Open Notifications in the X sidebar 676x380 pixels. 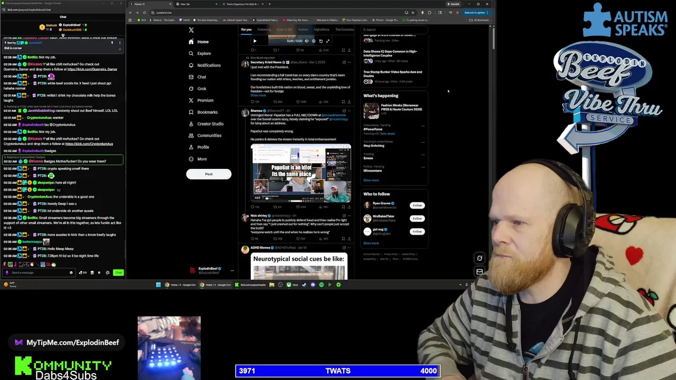(204, 65)
